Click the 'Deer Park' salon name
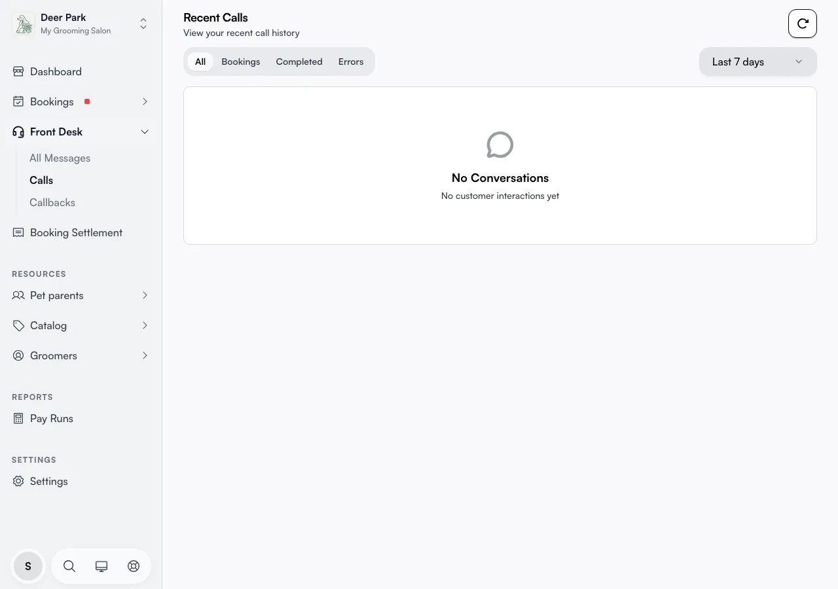This screenshot has height=589, width=838. pos(64,18)
